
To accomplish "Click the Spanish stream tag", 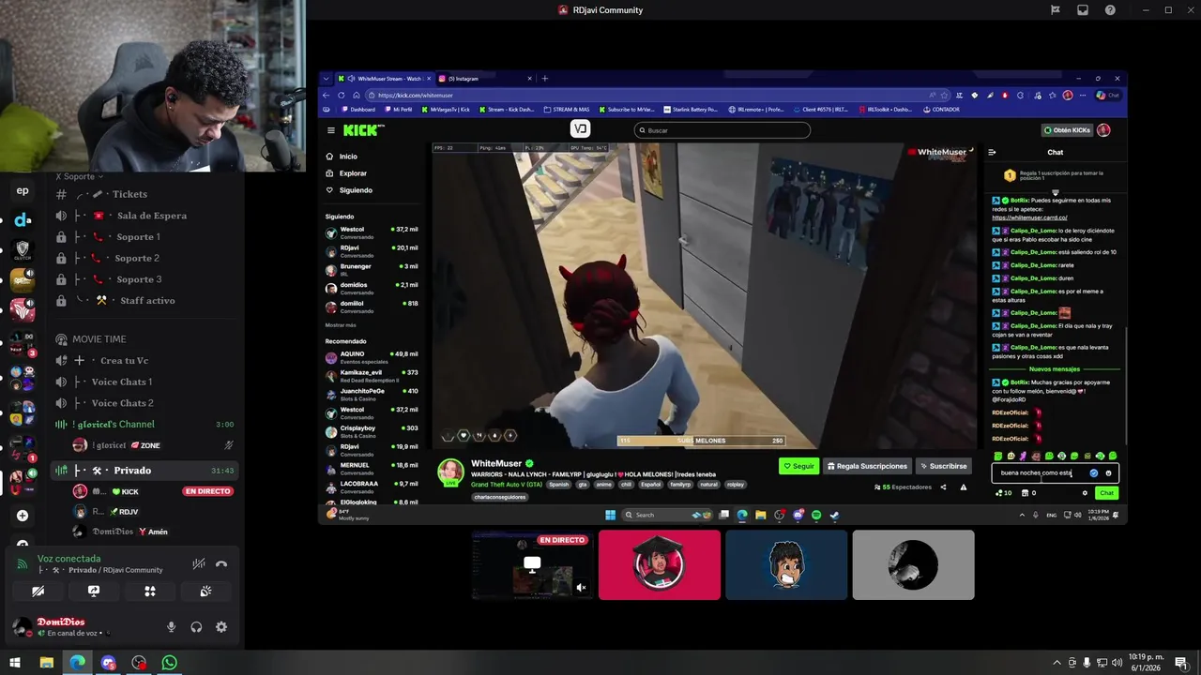I will [x=559, y=485].
